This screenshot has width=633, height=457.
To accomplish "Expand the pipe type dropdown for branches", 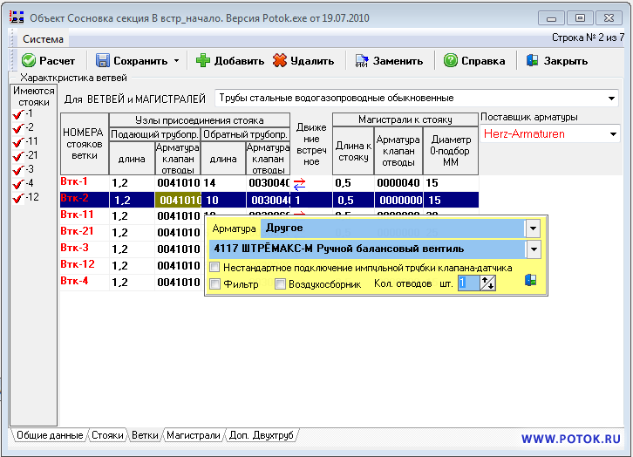I will (x=611, y=99).
